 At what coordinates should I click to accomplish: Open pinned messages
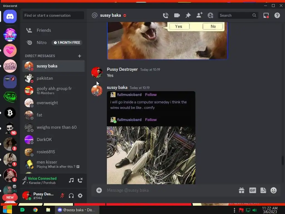click(x=188, y=16)
